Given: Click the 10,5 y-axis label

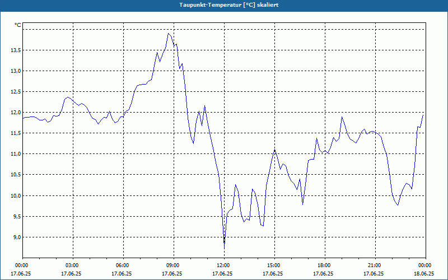Looking at the screenshot, I should pos(16,175).
